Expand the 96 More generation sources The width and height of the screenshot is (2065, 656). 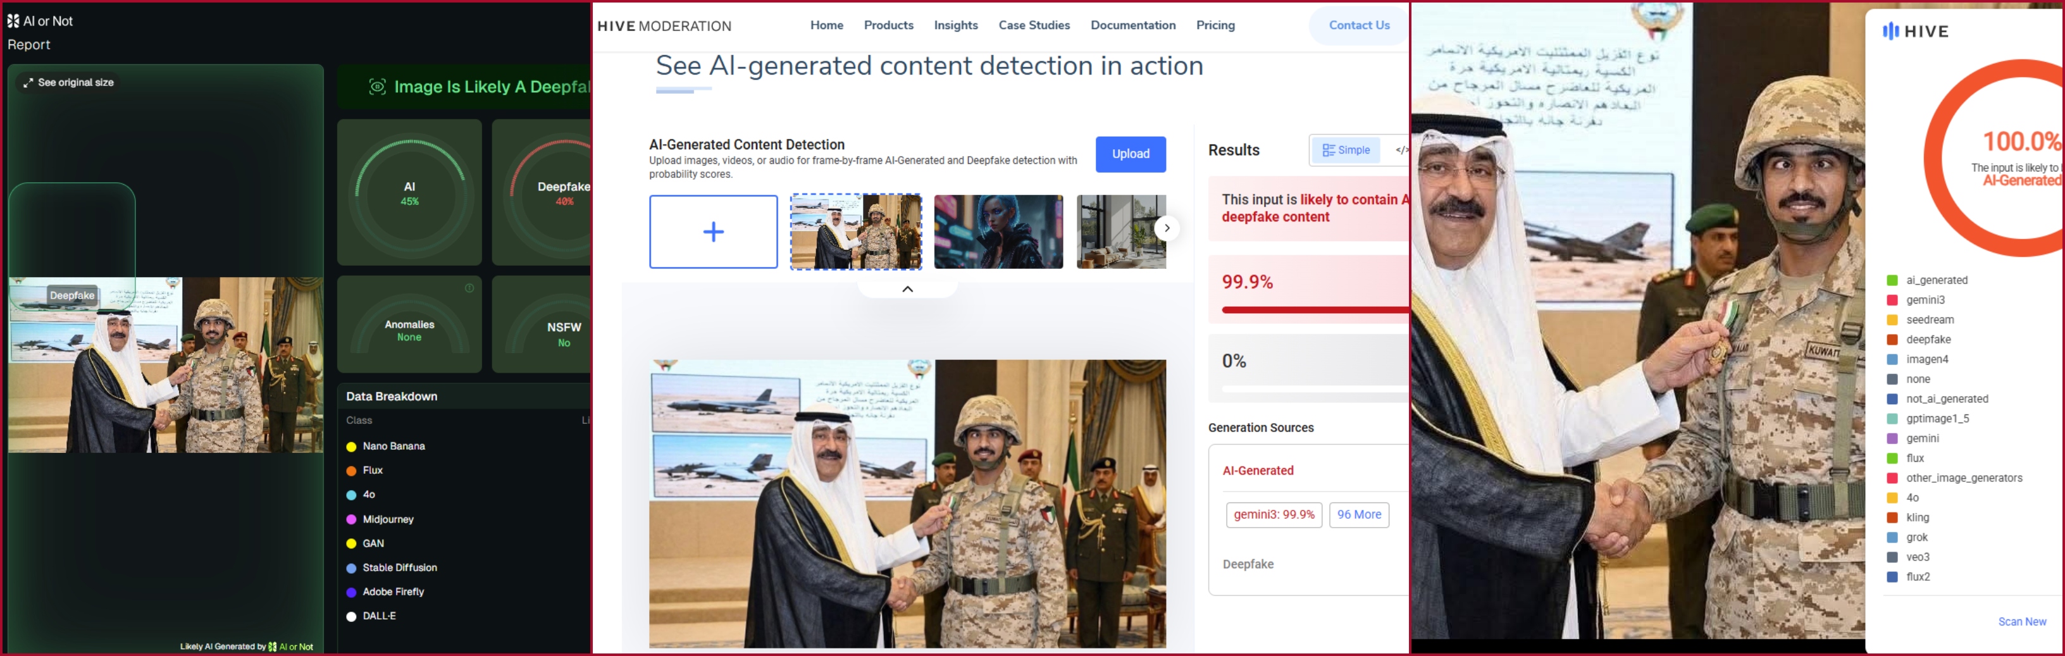(1359, 515)
